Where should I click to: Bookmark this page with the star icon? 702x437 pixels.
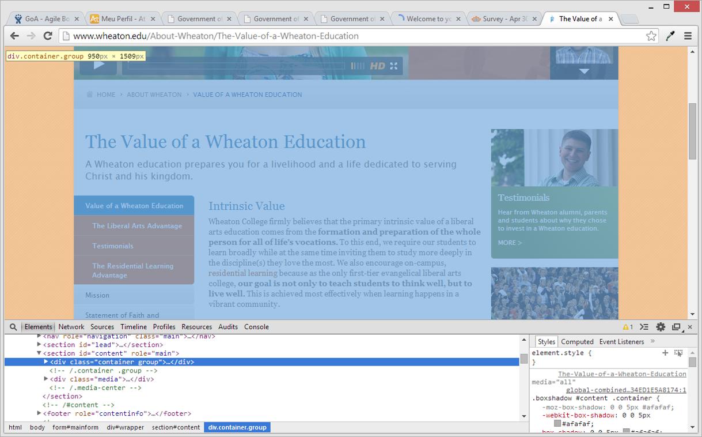click(x=651, y=36)
